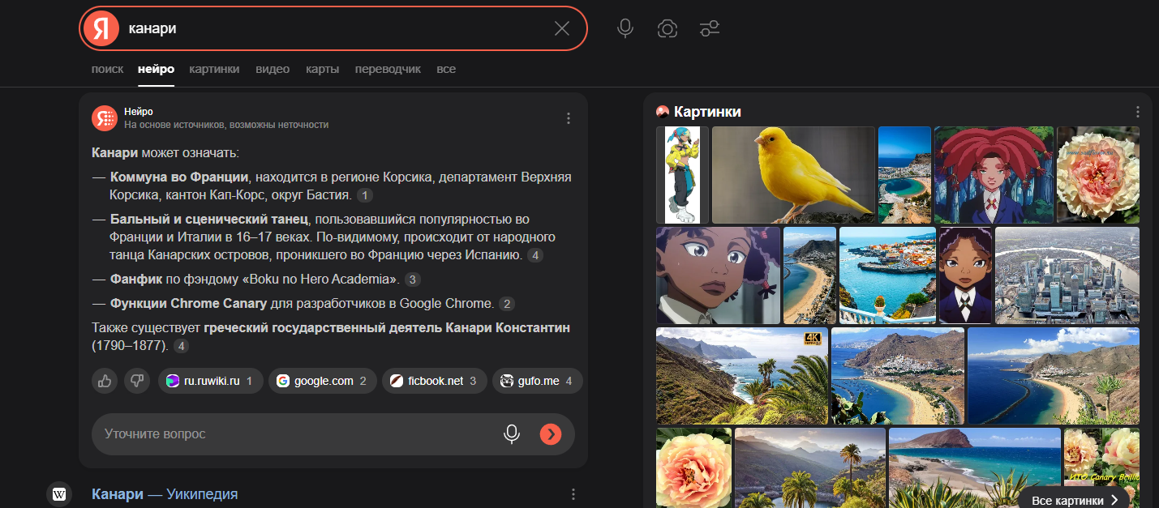
Task: Click the Yandex logo in search bar
Action: [101, 28]
